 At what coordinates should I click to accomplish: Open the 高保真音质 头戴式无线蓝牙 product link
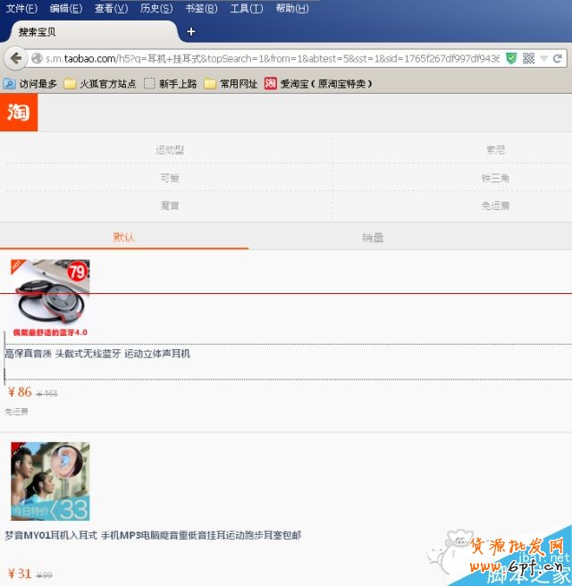point(97,354)
